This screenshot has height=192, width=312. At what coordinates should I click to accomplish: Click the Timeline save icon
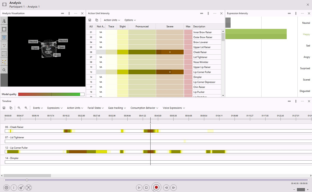click(4, 108)
